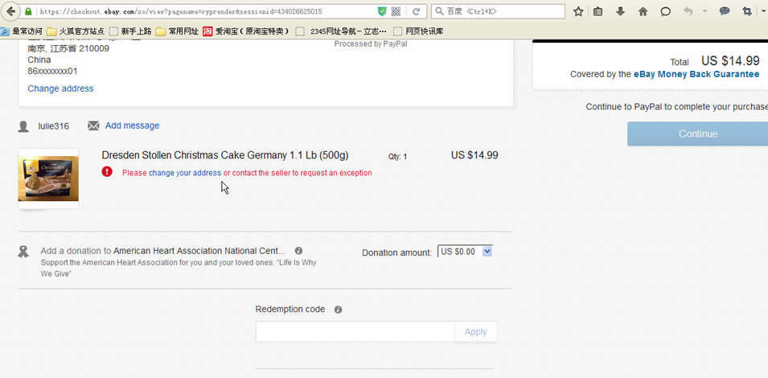The width and height of the screenshot is (768, 378).
Task: Click the Change address link
Action: [60, 88]
